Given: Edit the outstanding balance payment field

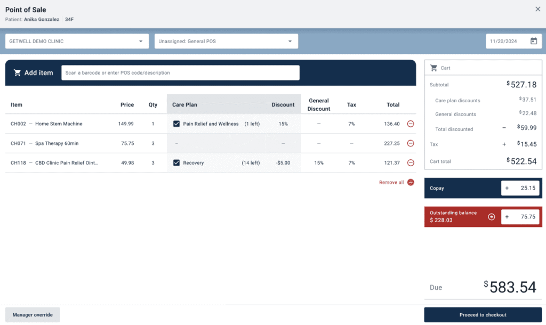Looking at the screenshot, I should (x=520, y=217).
